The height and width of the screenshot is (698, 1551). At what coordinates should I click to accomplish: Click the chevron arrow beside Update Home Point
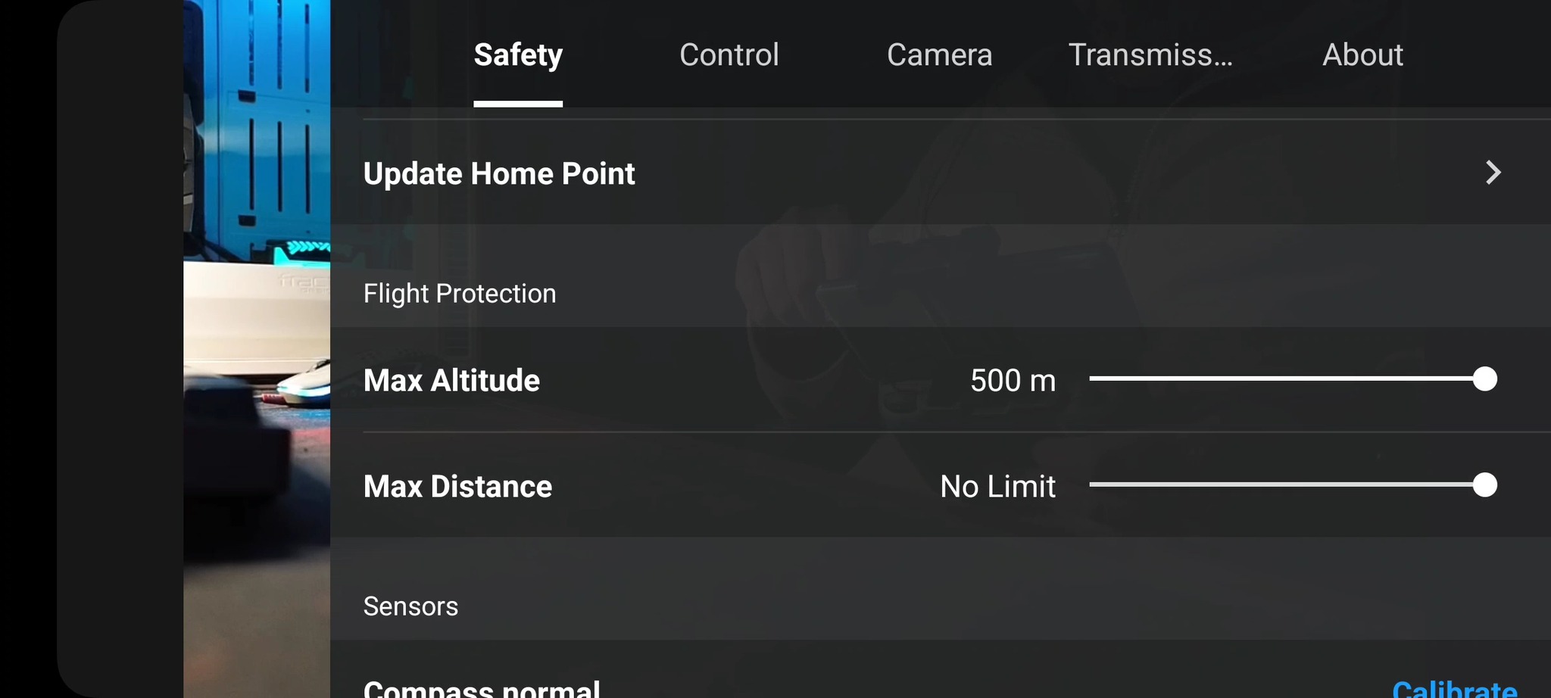pyautogui.click(x=1493, y=173)
